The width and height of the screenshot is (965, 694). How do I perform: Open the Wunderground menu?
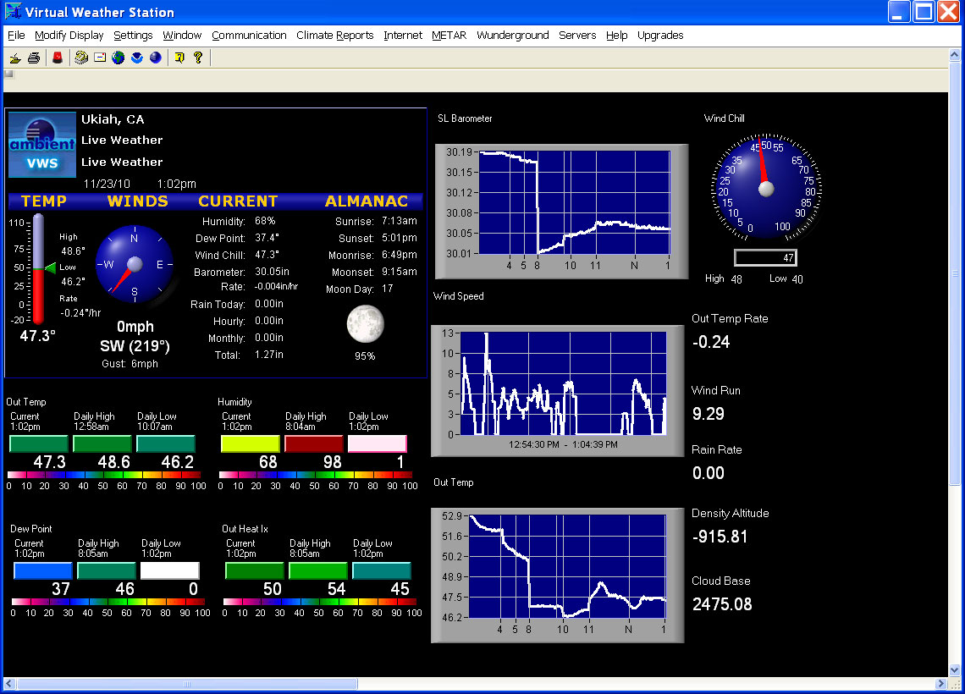pos(512,36)
